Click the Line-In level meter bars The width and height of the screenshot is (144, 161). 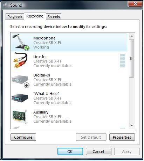pyautogui.click(x=123, y=60)
